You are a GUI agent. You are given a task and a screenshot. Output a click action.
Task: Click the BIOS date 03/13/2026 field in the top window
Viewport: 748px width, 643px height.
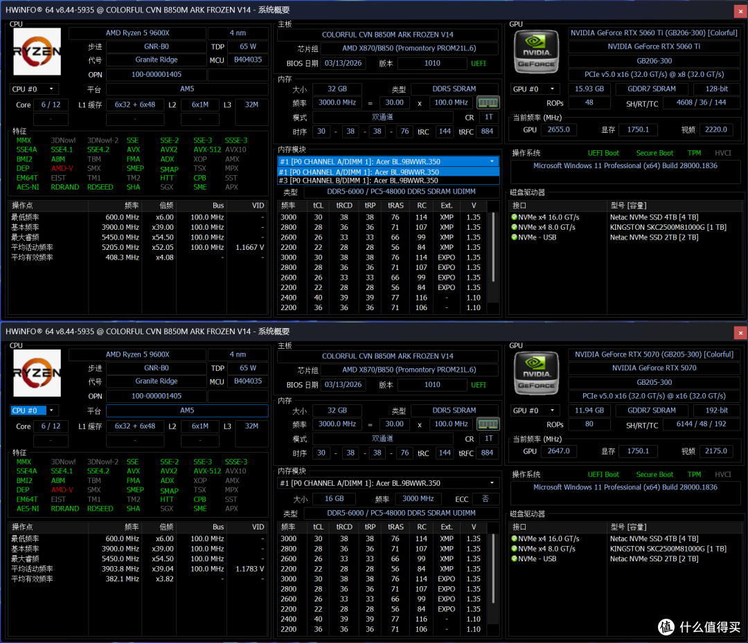pyautogui.click(x=343, y=64)
